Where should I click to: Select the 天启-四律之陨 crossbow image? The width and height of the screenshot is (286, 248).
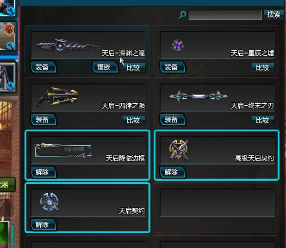coord(57,96)
